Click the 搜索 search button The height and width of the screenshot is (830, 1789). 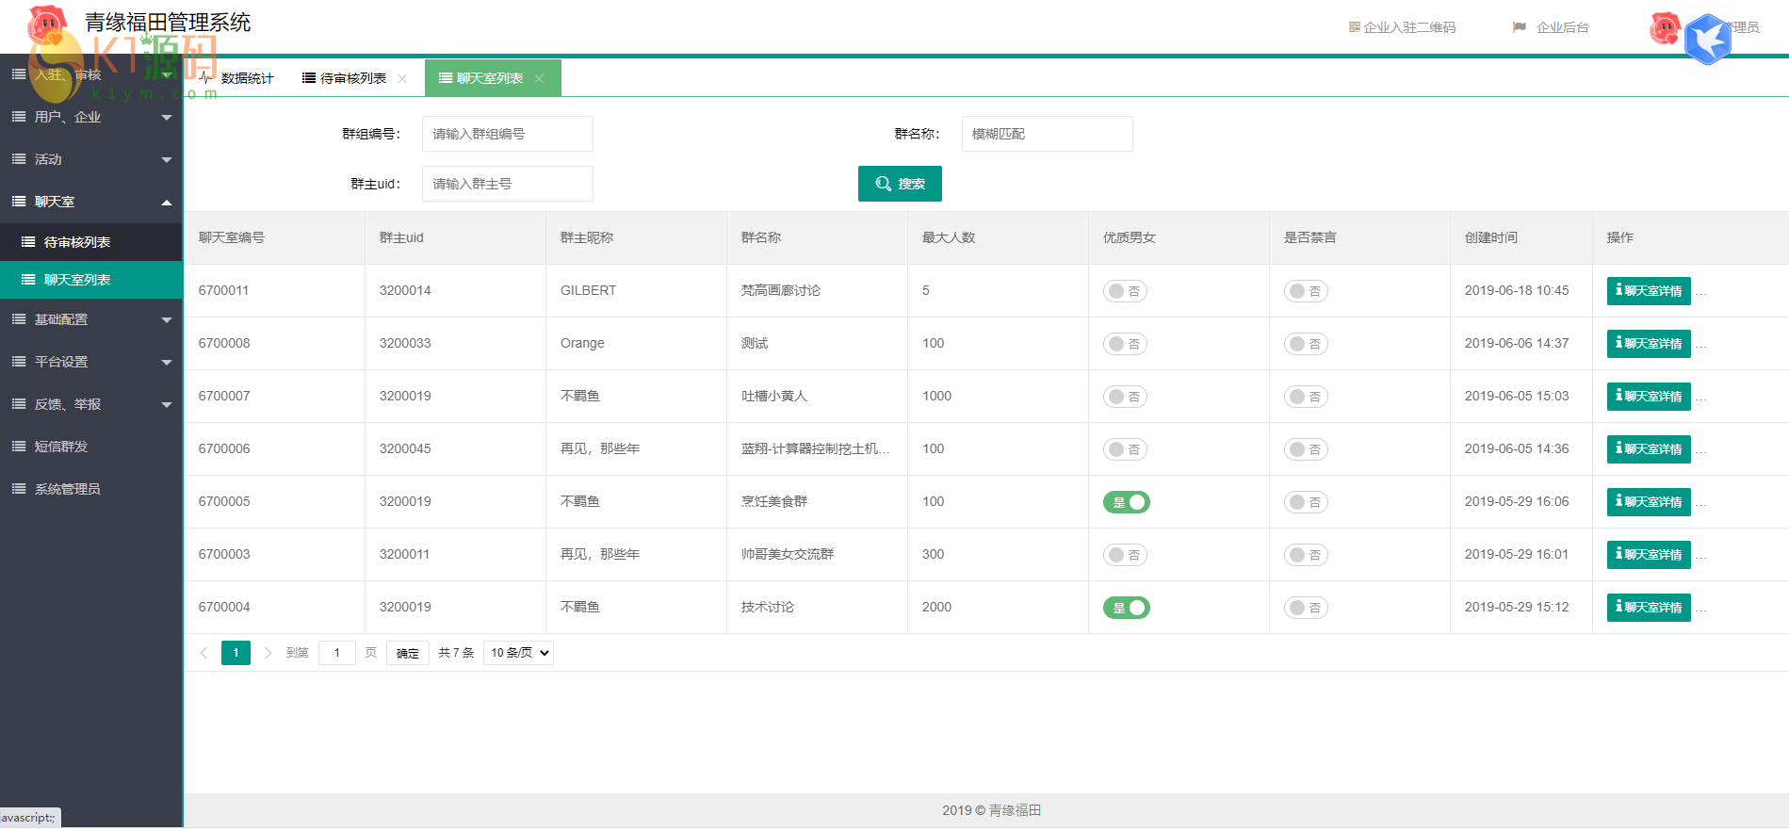900,184
